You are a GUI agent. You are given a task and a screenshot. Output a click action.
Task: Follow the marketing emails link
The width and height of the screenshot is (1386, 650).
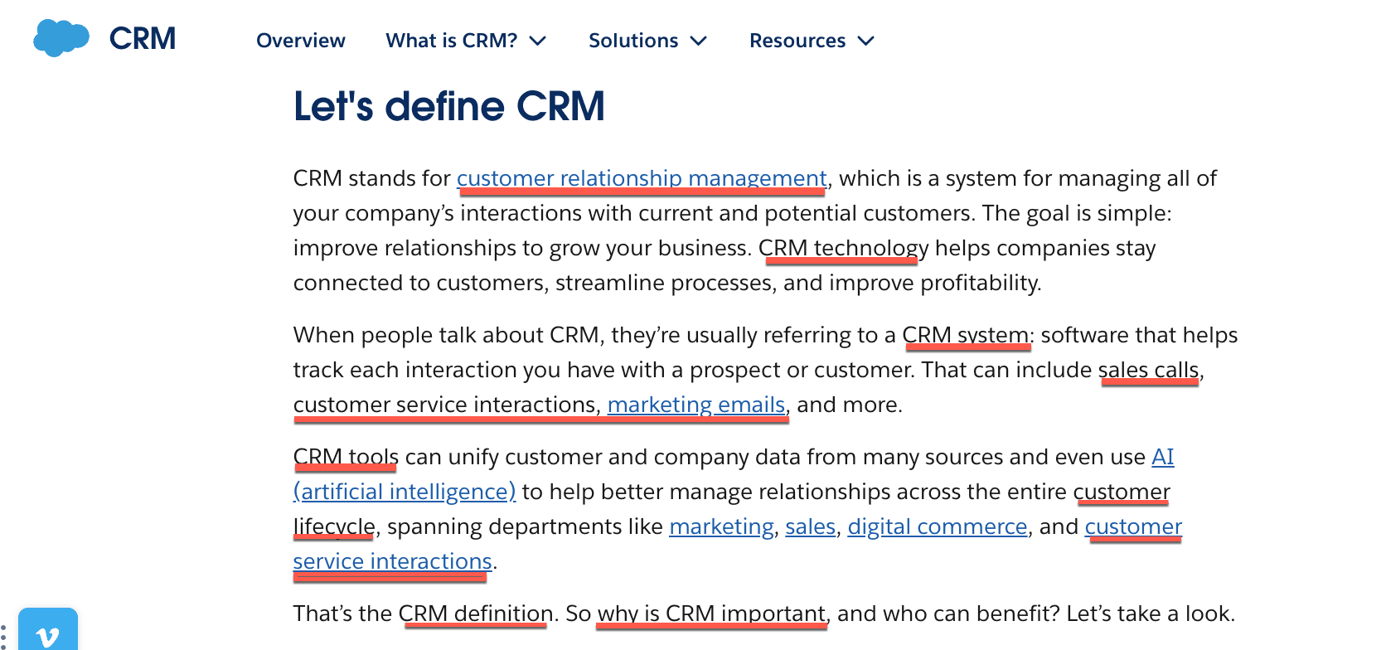point(695,405)
